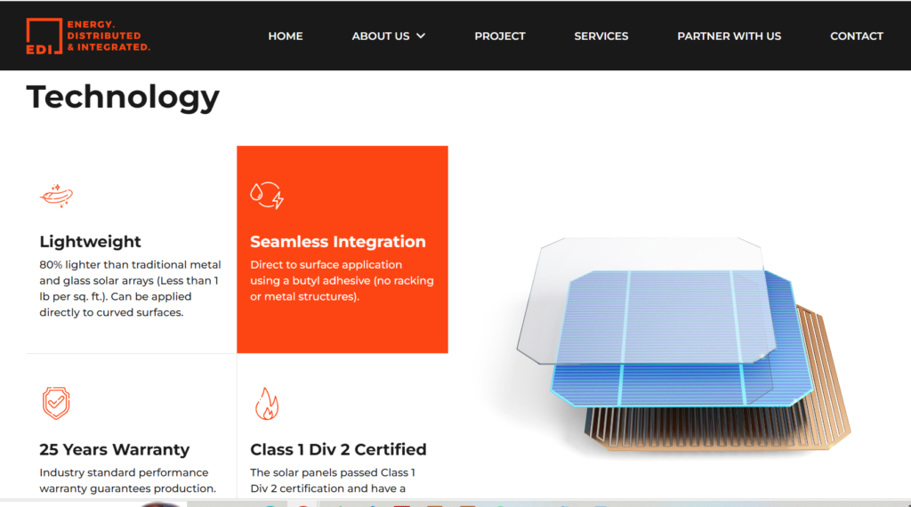Click the Seamless Integration water-lightning icon
This screenshot has width=911, height=507.
(267, 195)
